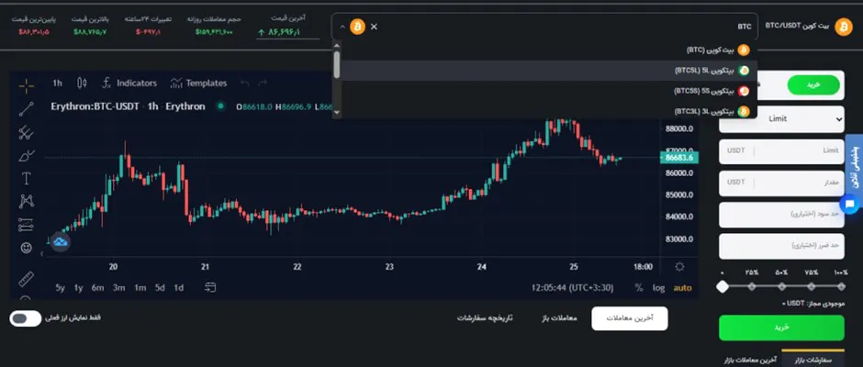Switch to آخرین معاملات بازار tab
This screenshot has width=863, height=367.
[750, 360]
